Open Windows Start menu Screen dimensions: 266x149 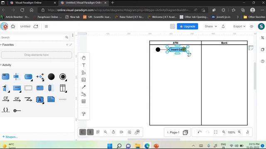(110, 146)
